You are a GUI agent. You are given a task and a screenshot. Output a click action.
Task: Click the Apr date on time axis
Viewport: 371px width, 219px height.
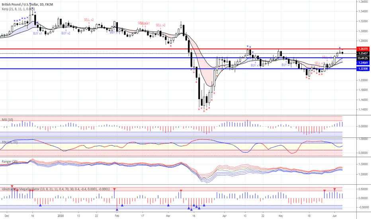click(225, 216)
